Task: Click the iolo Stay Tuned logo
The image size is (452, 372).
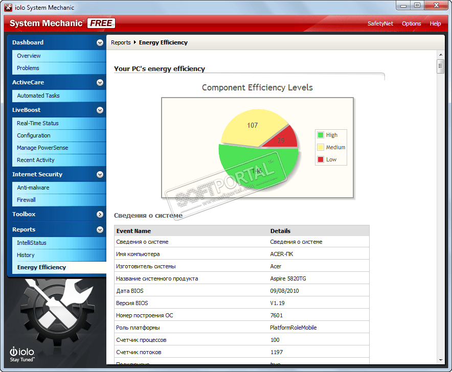Action: (x=22, y=354)
